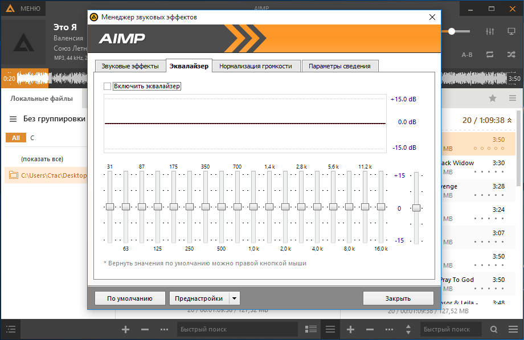Select the 'Эквалайзер' tab
This screenshot has width=524, height=340.
click(x=189, y=66)
